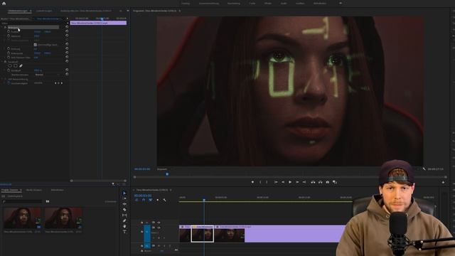Export a frame with the camera icon
The height and width of the screenshot is (256, 455).
[327, 182]
